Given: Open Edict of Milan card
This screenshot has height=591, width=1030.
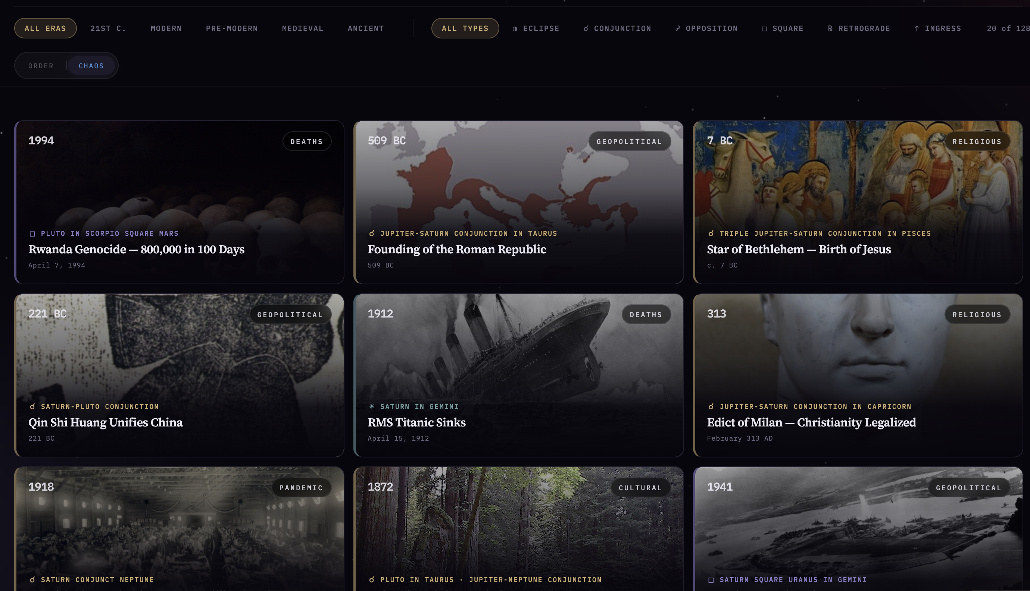Looking at the screenshot, I should (811, 423).
